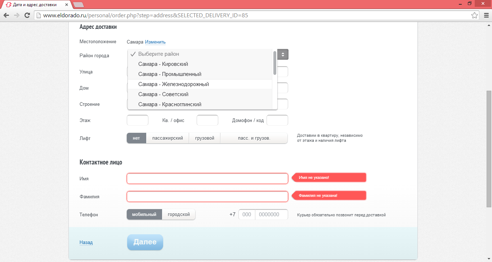492x262 pixels.
Task: Click the phone area code field '000'
Action: coord(247,214)
